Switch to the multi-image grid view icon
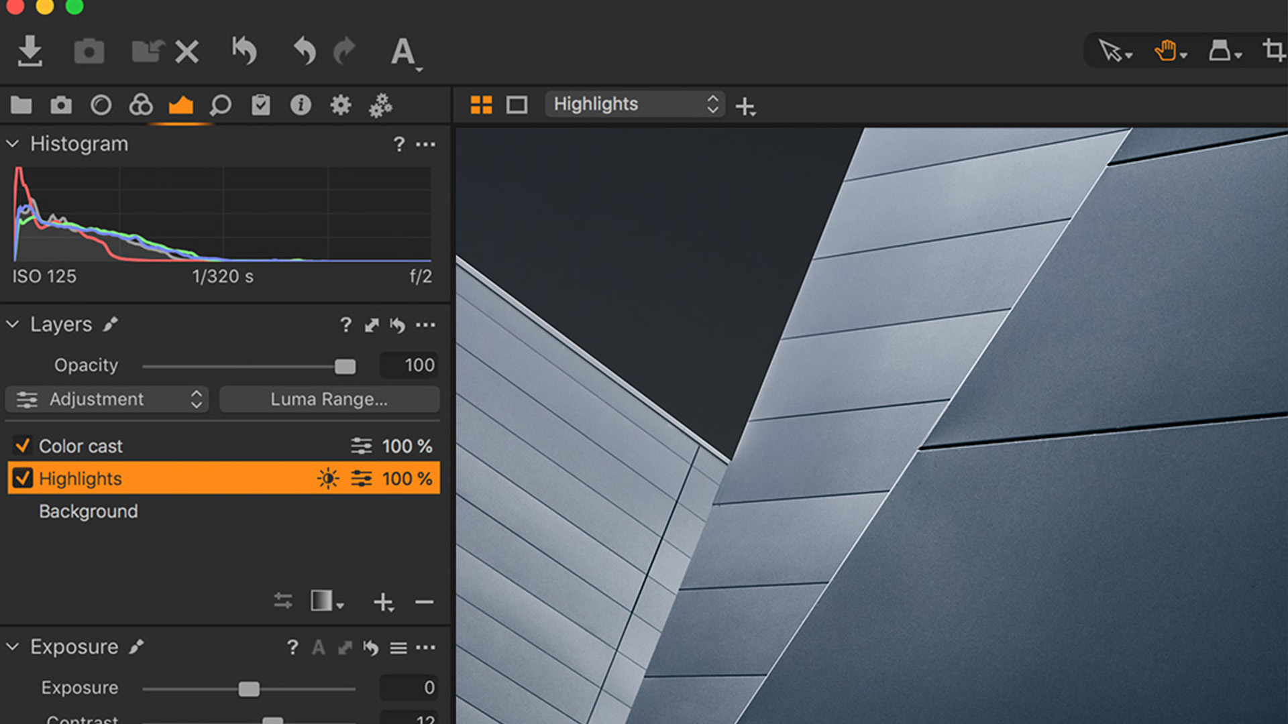 [x=481, y=105]
